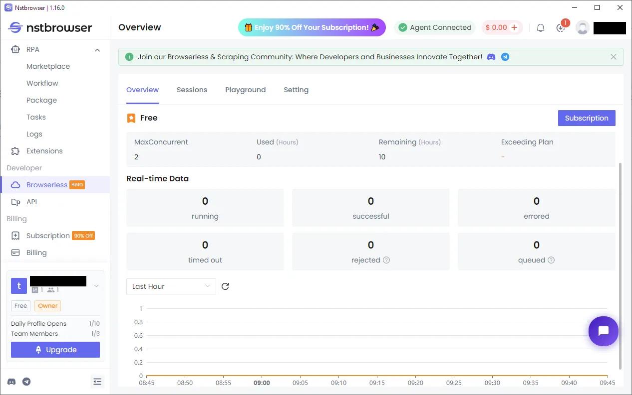Image resolution: width=632 pixels, height=395 pixels.
Task: Click the Billing card icon
Action: (15, 253)
